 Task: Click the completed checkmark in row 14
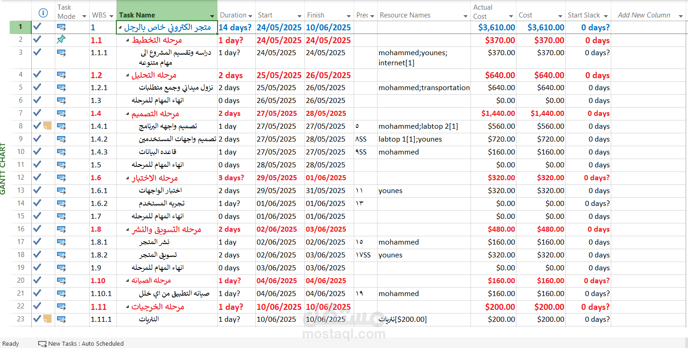[37, 203]
